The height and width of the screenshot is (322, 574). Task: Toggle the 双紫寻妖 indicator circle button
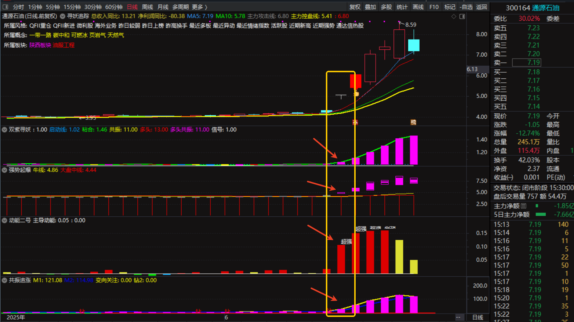pos(5,130)
